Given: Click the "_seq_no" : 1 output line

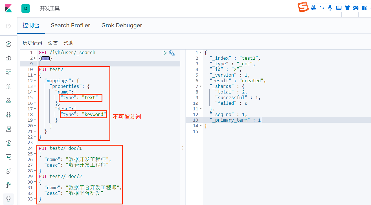Looking at the screenshot, I should pyautogui.click(x=229, y=114).
